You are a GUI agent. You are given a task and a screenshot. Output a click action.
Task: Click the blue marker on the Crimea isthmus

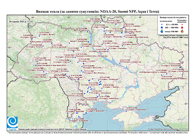coord(126,111)
